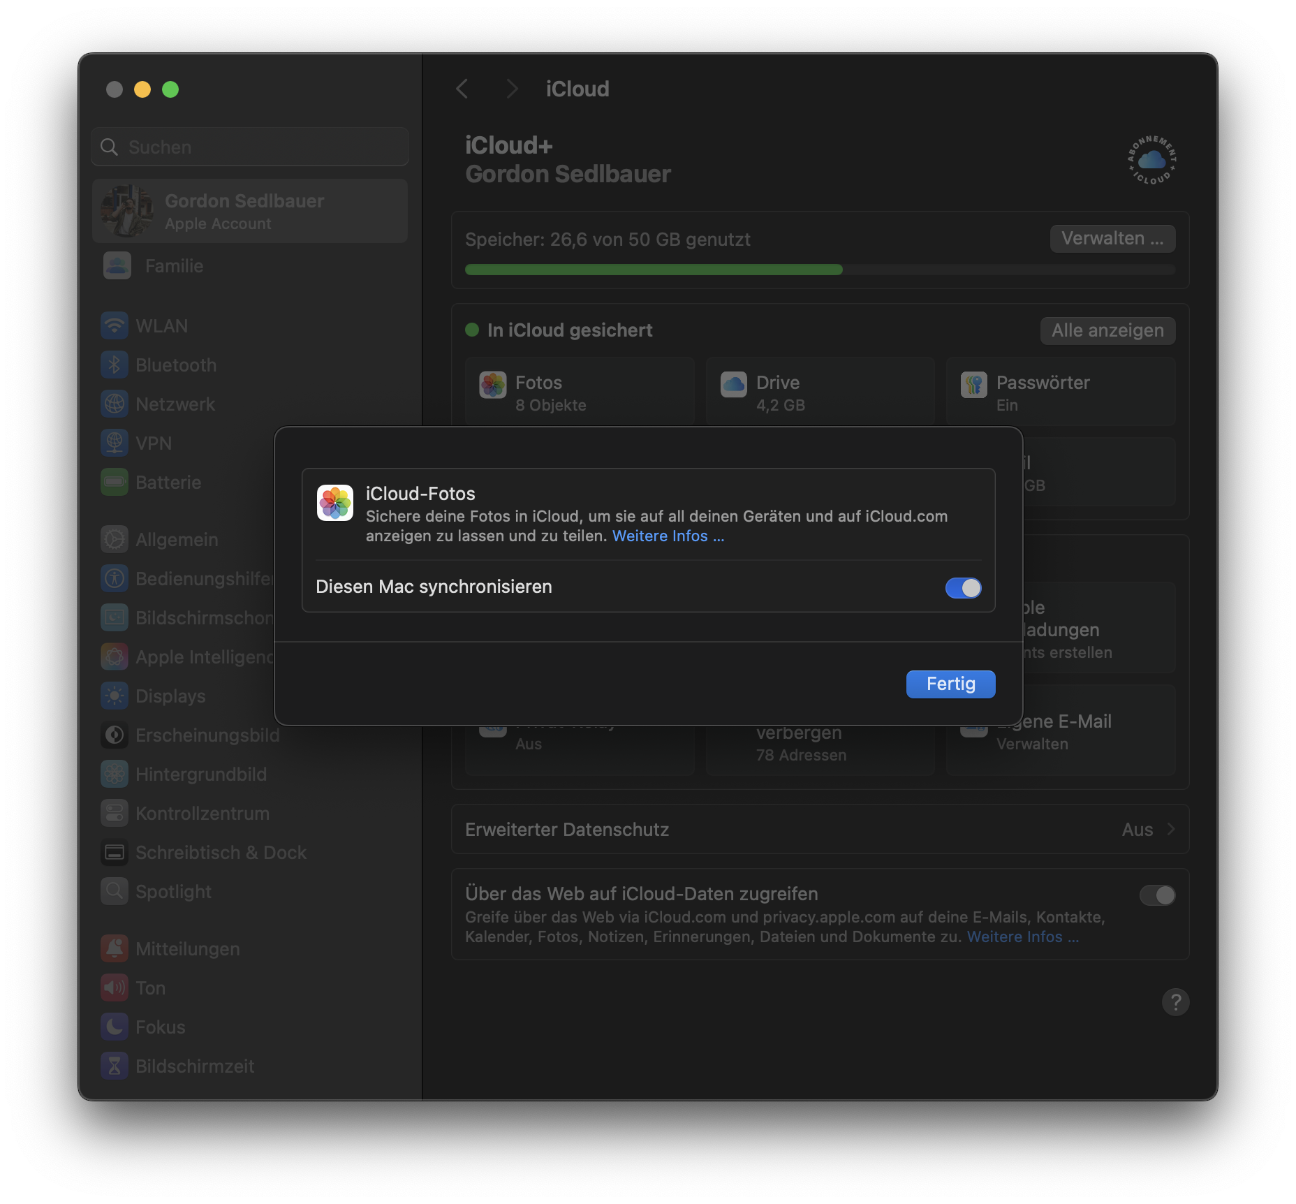1296x1204 pixels.
Task: Expand Erweiterter Datenschutz settings
Action: click(x=818, y=830)
